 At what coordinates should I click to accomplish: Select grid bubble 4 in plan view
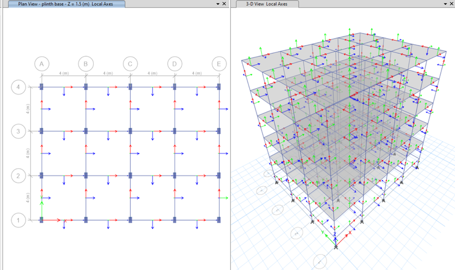click(x=19, y=87)
